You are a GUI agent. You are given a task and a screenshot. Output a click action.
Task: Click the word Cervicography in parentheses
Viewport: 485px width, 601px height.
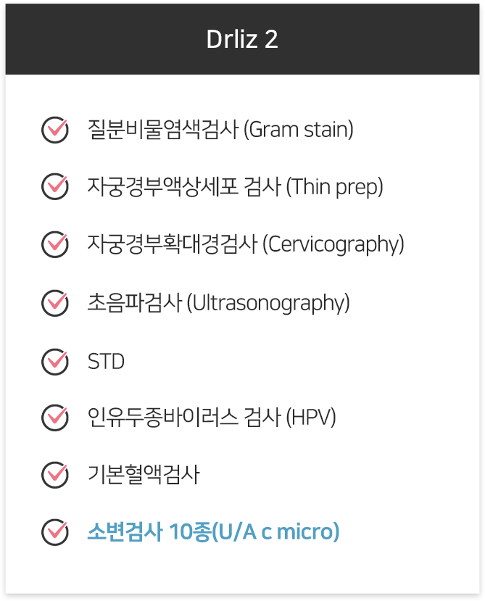[333, 244]
